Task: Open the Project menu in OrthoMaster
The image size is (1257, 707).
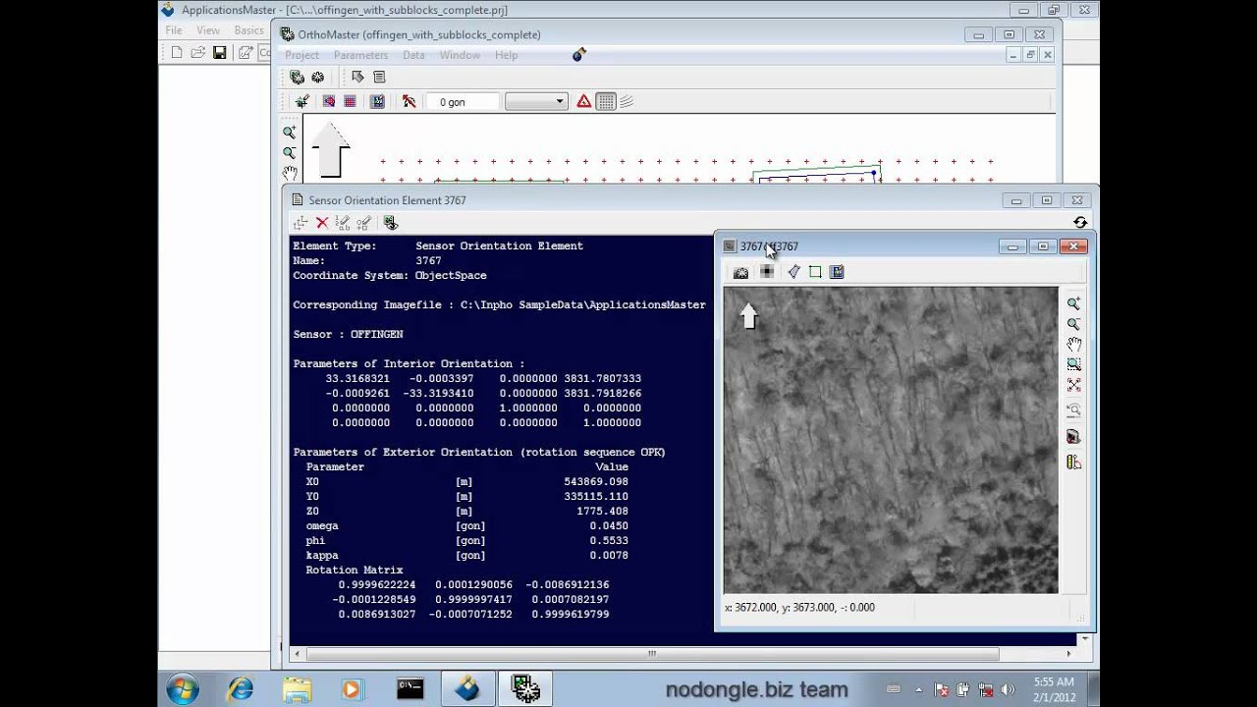Action: coord(301,55)
